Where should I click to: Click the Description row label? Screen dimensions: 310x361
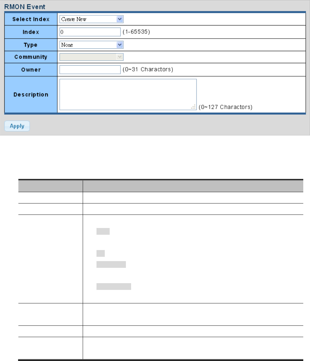coord(31,95)
